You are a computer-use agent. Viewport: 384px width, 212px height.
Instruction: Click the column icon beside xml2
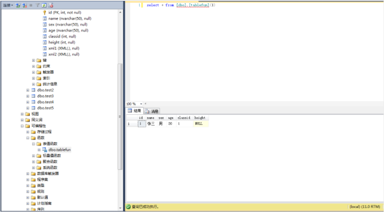coord(44,54)
